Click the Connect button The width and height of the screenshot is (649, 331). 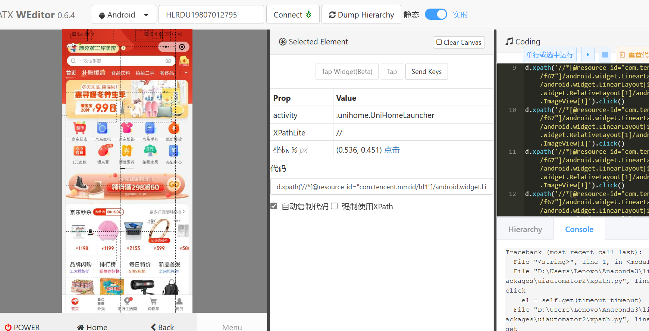point(293,15)
